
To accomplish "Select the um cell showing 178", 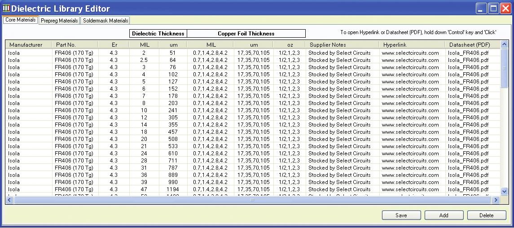I will pos(173,96).
